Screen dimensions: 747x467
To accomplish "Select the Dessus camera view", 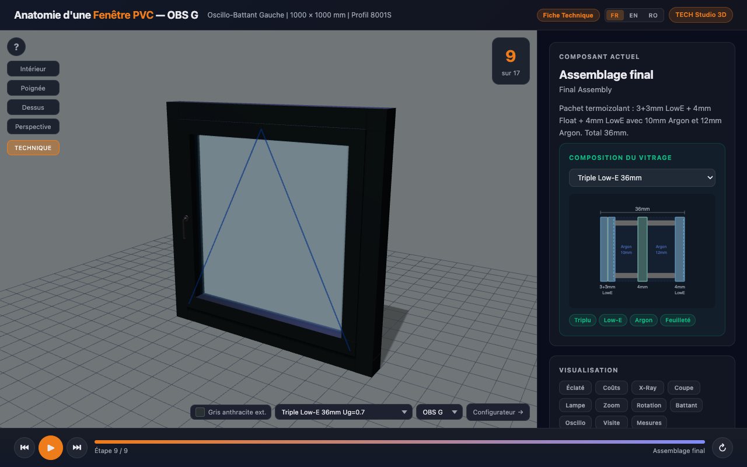I will 33,107.
